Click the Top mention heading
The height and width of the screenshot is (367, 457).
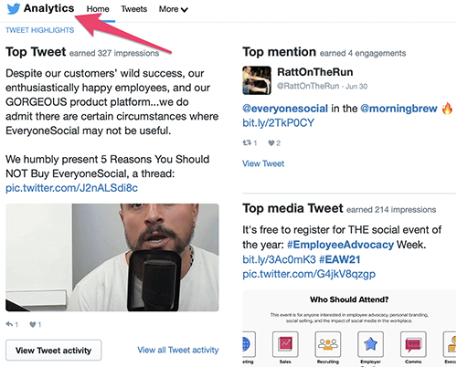tap(279, 52)
